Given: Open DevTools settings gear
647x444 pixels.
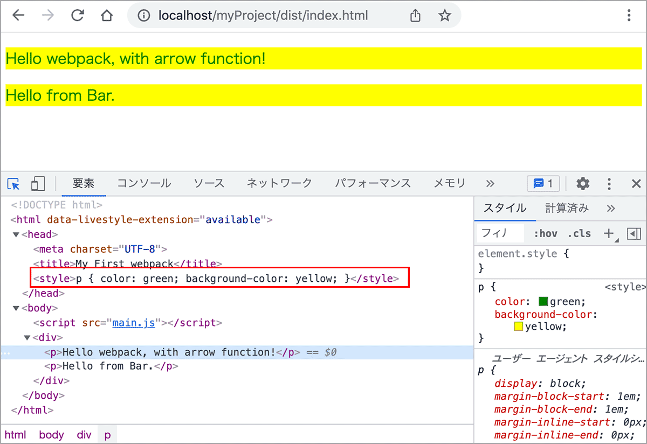Looking at the screenshot, I should 583,184.
